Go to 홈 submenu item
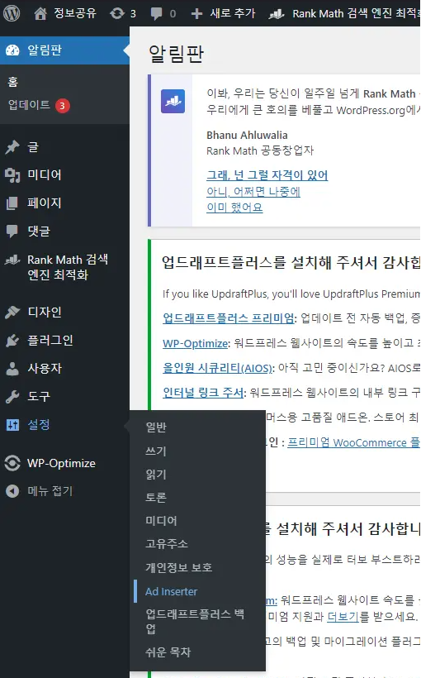This screenshot has width=421, height=678. pos(13,82)
